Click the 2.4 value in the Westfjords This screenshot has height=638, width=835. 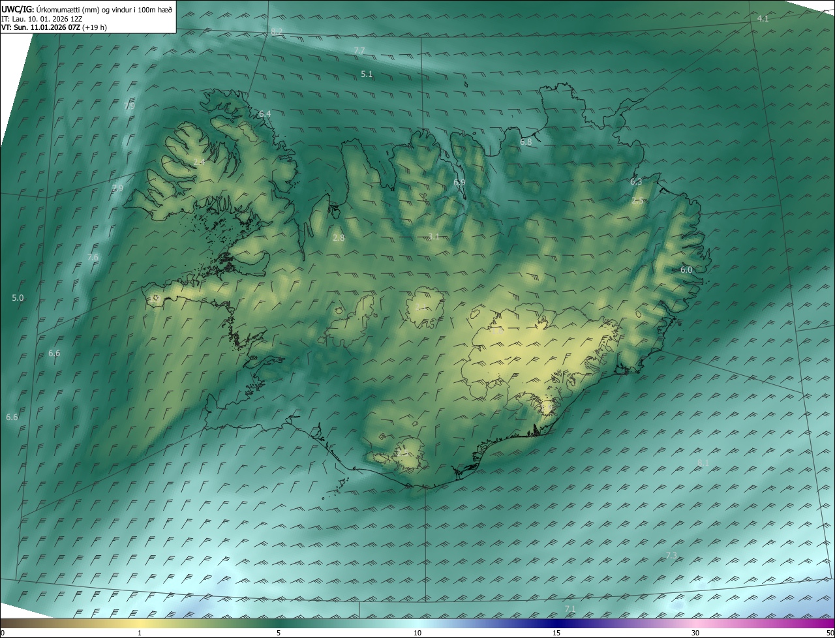pyautogui.click(x=199, y=162)
